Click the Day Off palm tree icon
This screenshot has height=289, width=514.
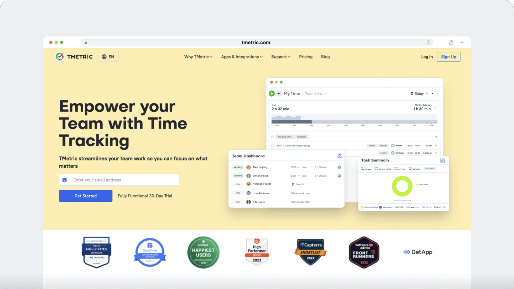tap(293, 184)
